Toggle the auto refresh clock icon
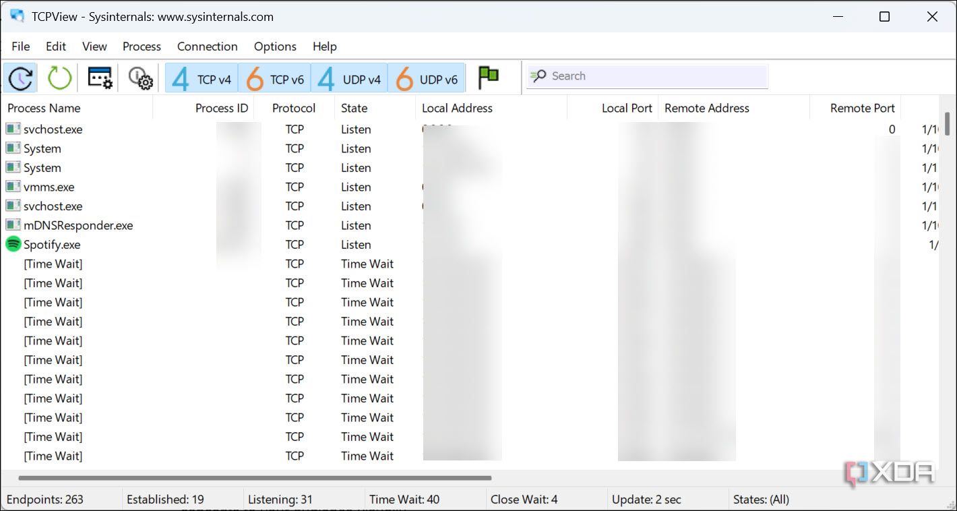Screen dimensions: 957x511 click(20, 78)
